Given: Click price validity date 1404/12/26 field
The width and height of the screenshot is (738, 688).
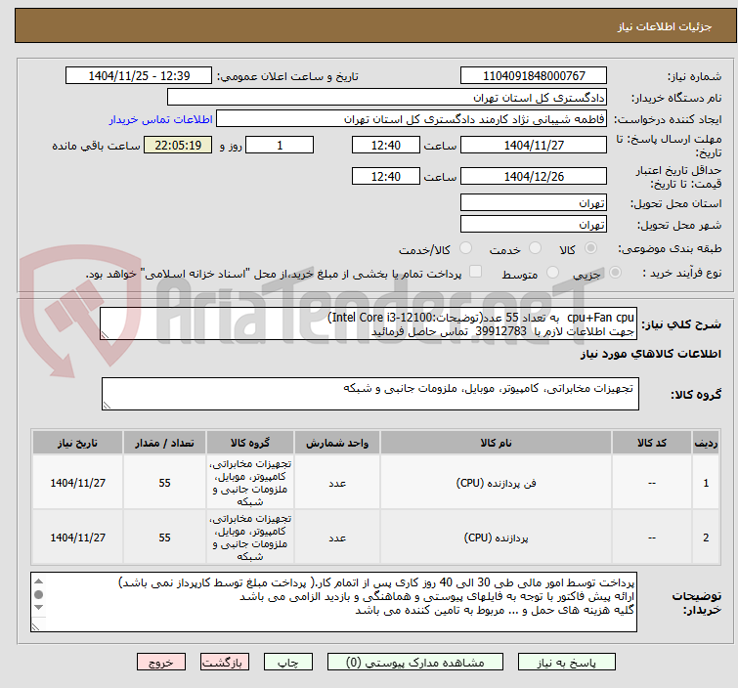Looking at the screenshot, I should pos(534,177).
